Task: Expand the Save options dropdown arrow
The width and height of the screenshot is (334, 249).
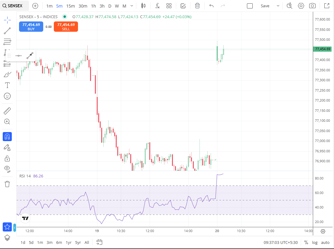Action: point(278,6)
